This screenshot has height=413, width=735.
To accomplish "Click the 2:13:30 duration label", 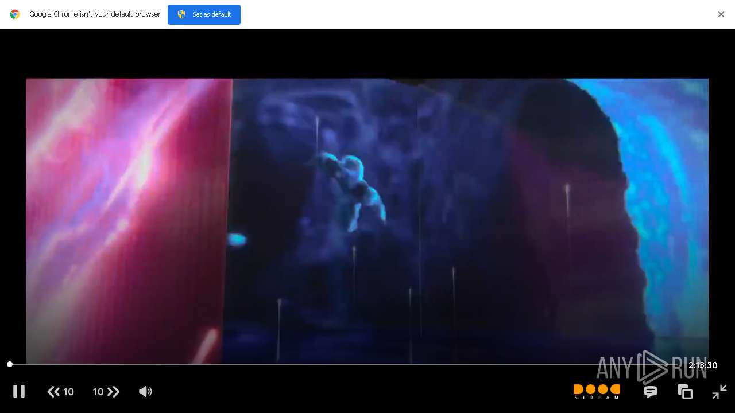I will click(x=703, y=365).
